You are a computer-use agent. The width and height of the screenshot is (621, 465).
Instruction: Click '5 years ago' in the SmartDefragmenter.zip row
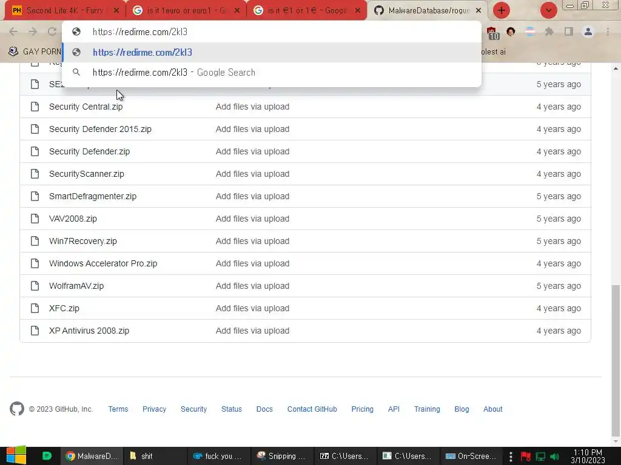[x=559, y=197]
